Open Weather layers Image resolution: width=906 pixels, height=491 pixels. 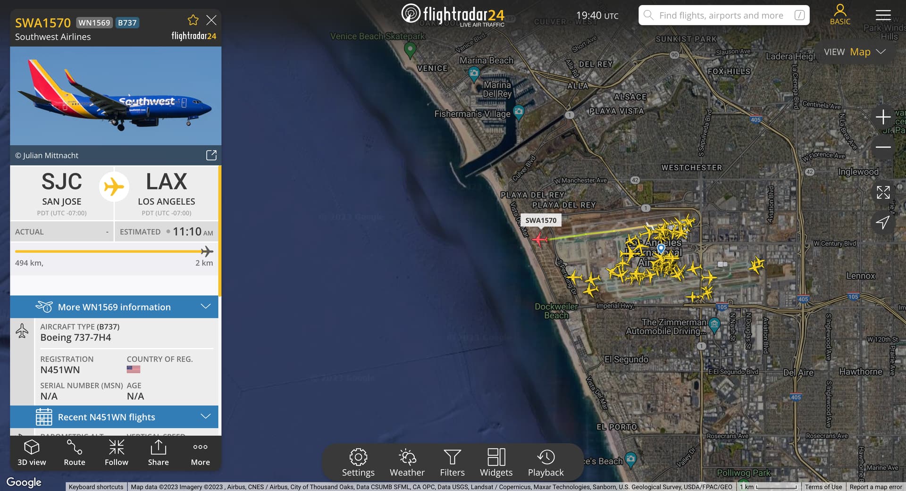tap(407, 463)
